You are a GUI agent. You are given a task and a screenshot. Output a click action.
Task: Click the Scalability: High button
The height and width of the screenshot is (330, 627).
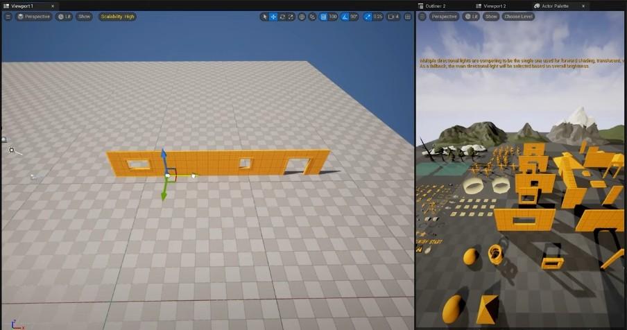(x=117, y=17)
